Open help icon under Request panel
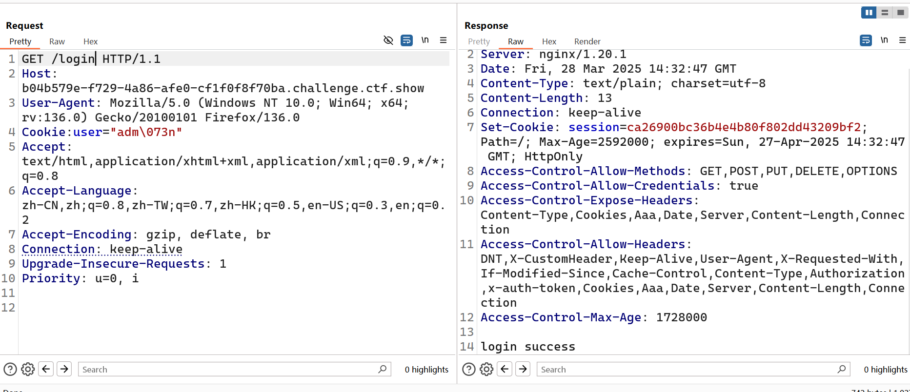Viewport: 910px width, 392px height. pos(10,369)
